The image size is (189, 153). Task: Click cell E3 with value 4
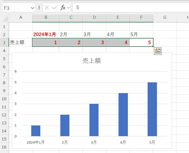tap(118, 43)
